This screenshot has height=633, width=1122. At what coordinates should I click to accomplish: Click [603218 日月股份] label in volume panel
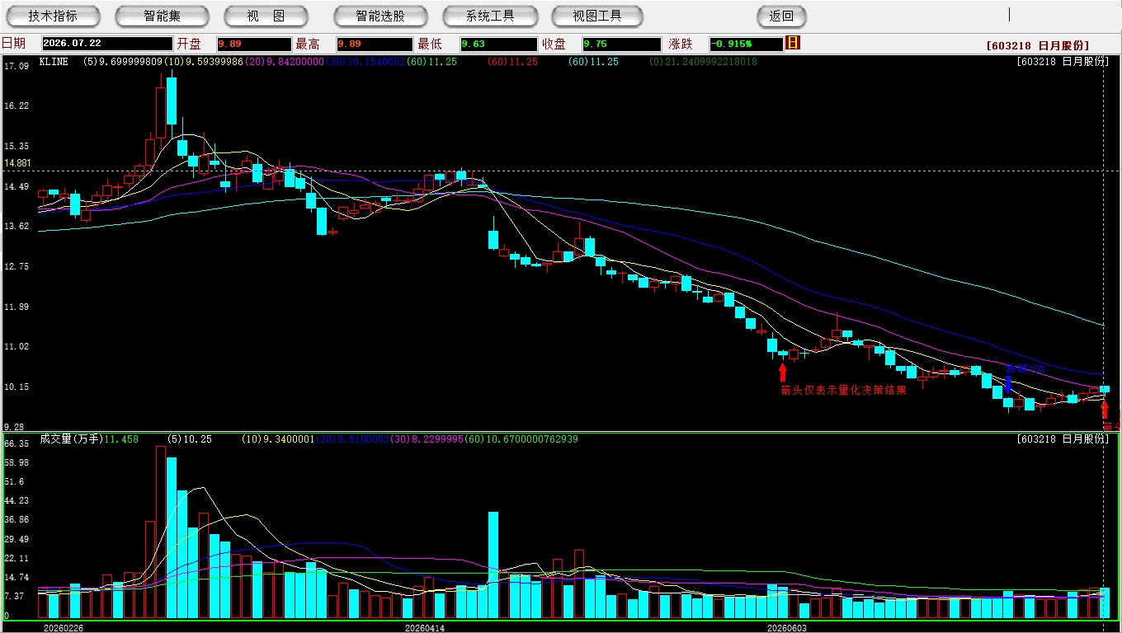[1063, 439]
